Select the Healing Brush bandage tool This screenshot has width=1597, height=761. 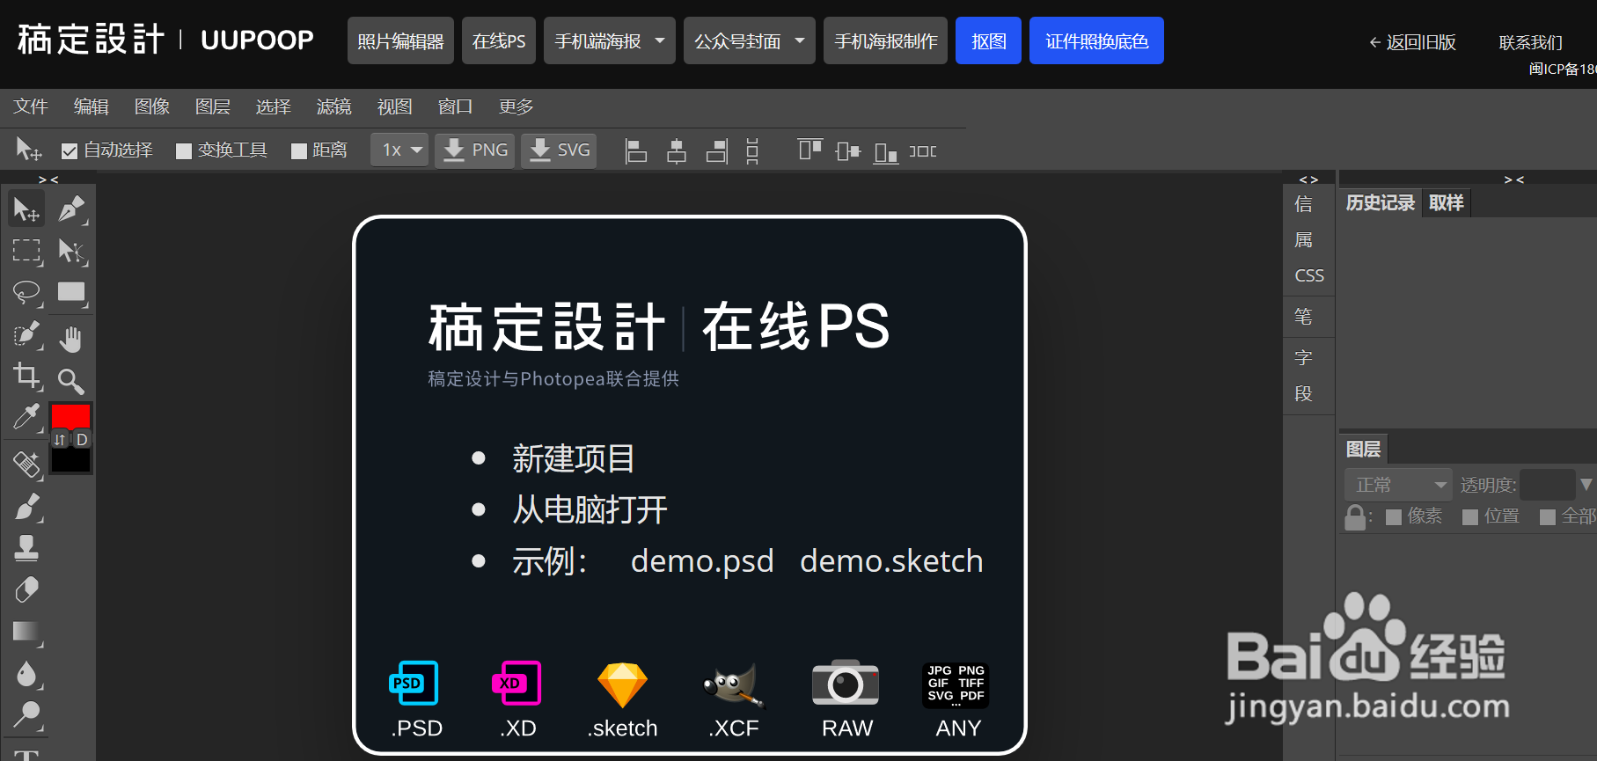26,464
